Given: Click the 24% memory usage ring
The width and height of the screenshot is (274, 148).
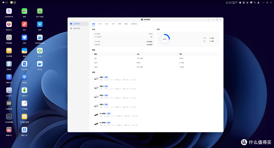Looking at the screenshot, I should click(164, 39).
